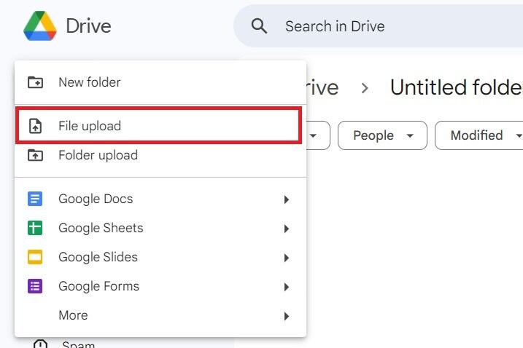Click the purple Google Forms icon
This screenshot has width=523, height=348.
coord(35,286)
